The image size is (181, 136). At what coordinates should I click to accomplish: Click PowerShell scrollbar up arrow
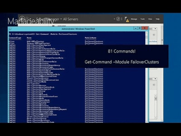click(x=147, y=33)
